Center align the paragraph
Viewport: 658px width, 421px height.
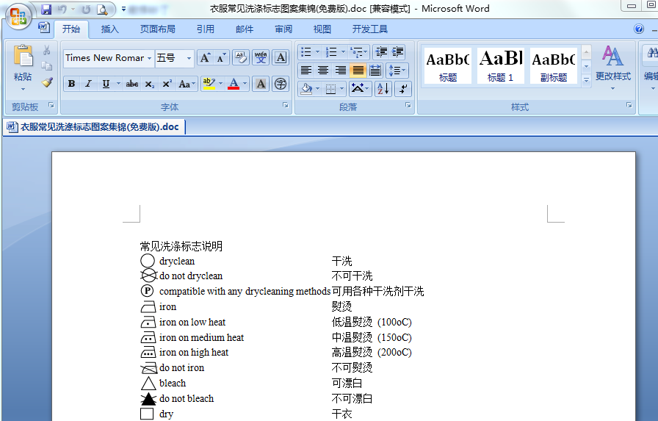323,70
